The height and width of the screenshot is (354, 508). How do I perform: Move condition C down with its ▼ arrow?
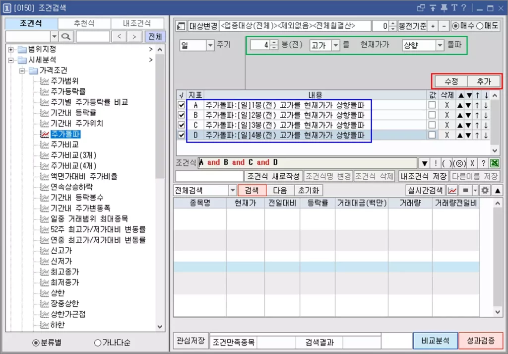click(x=468, y=125)
